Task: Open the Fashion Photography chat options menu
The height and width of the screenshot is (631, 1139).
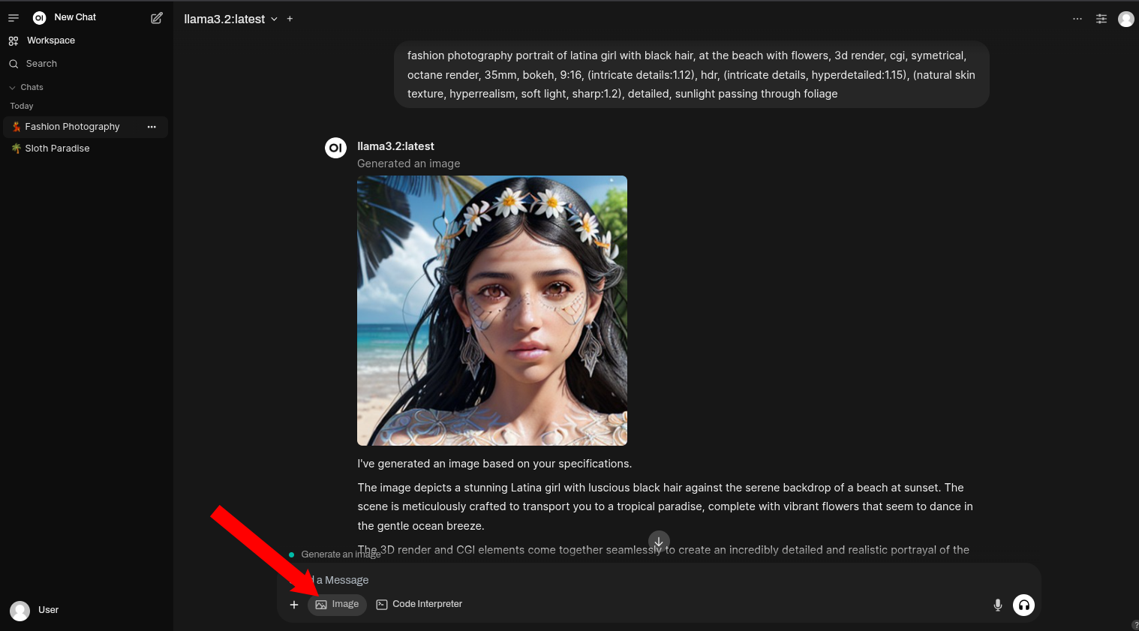Action: click(152, 126)
